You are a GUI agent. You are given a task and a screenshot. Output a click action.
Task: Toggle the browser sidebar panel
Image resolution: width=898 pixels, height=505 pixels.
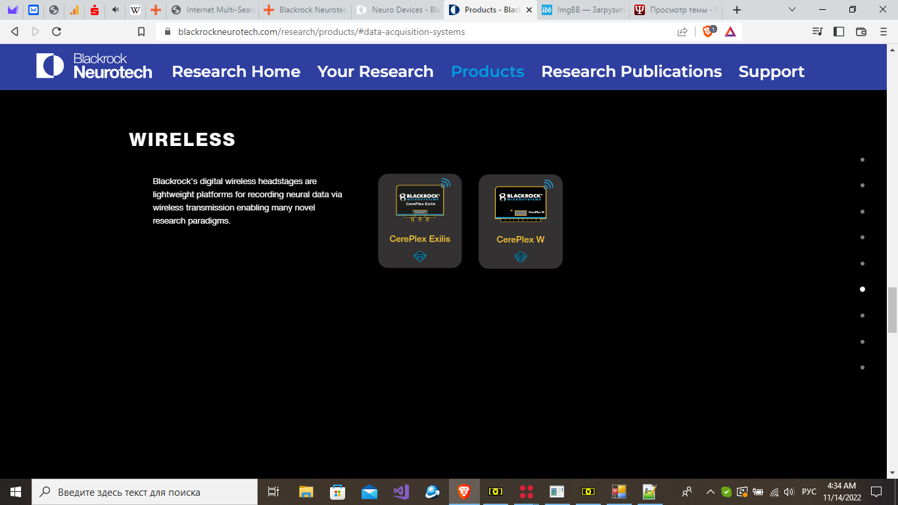(839, 32)
